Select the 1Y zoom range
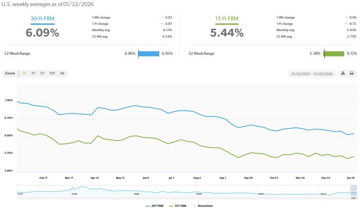The width and height of the screenshot is (360, 211). pos(24,73)
